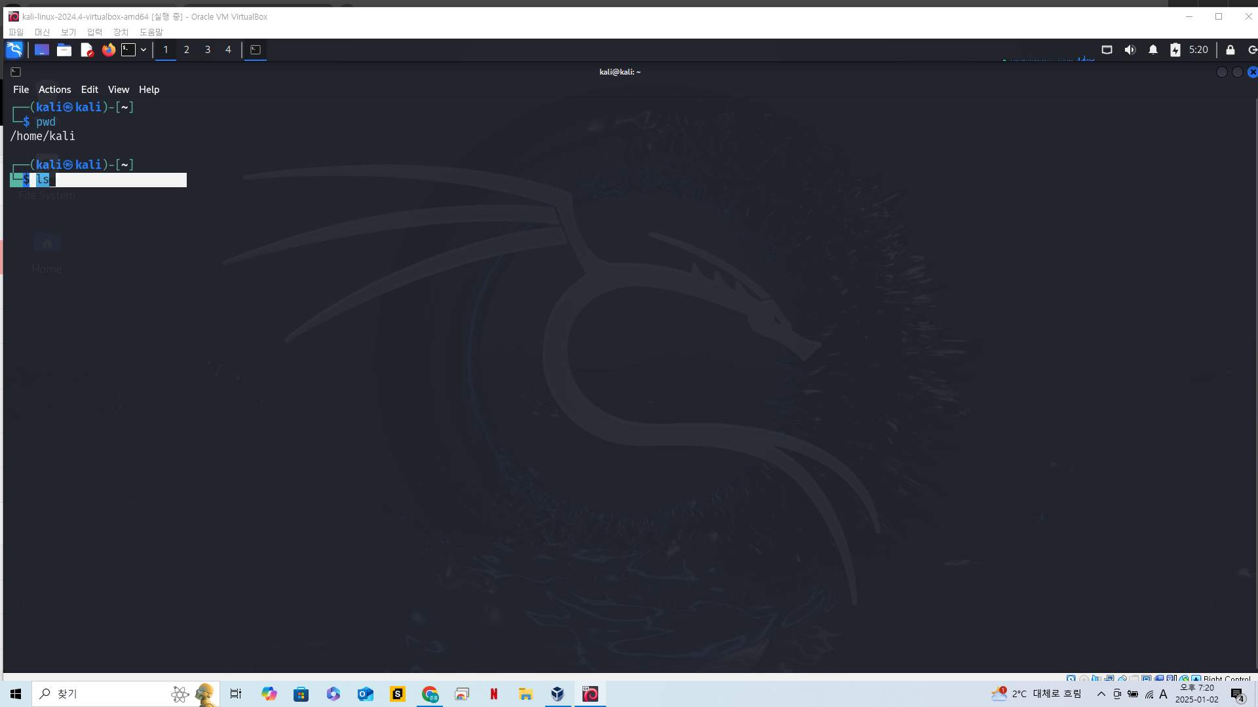The width and height of the screenshot is (1258, 707).
Task: Switch to workspace 3
Action: click(208, 50)
